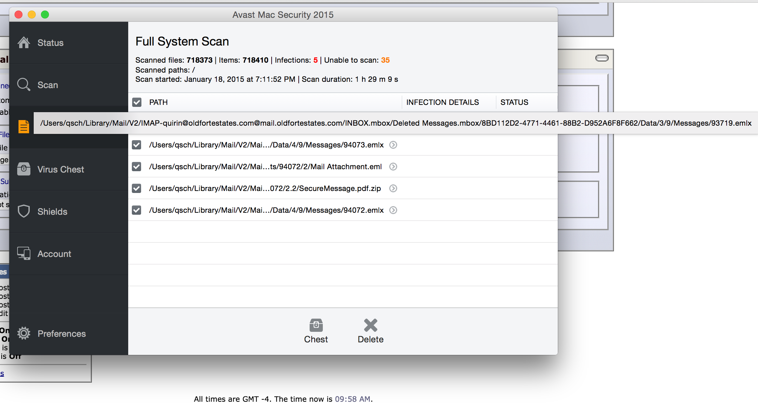Expand details arrow for SecureMessage.pdf.zip
Image resolution: width=758 pixels, height=409 pixels.
(393, 188)
